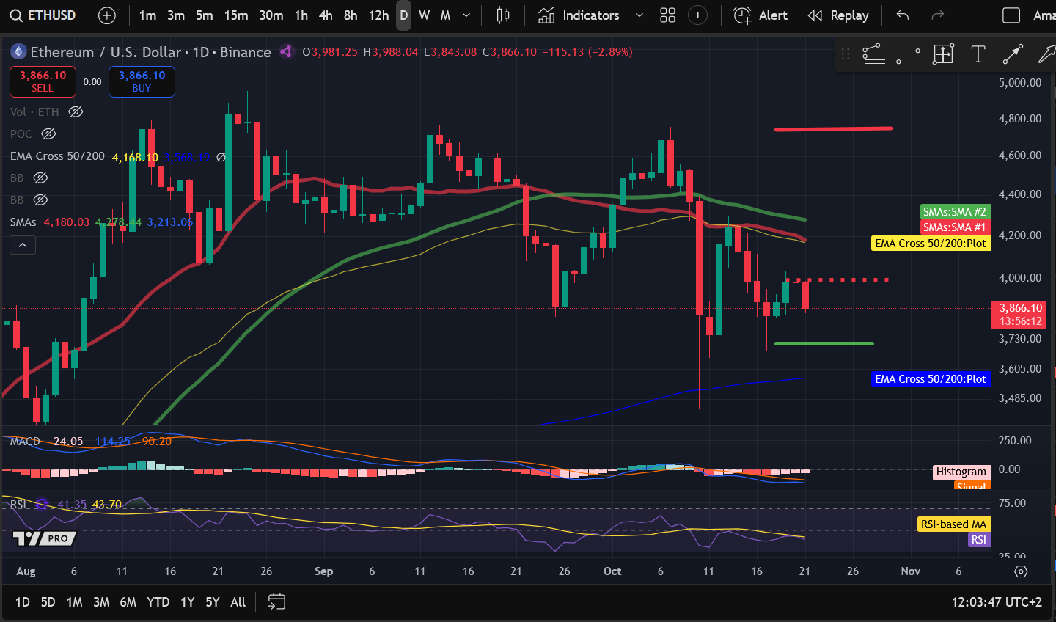
Task: Open the indicator templates grid icon
Action: pyautogui.click(x=667, y=15)
